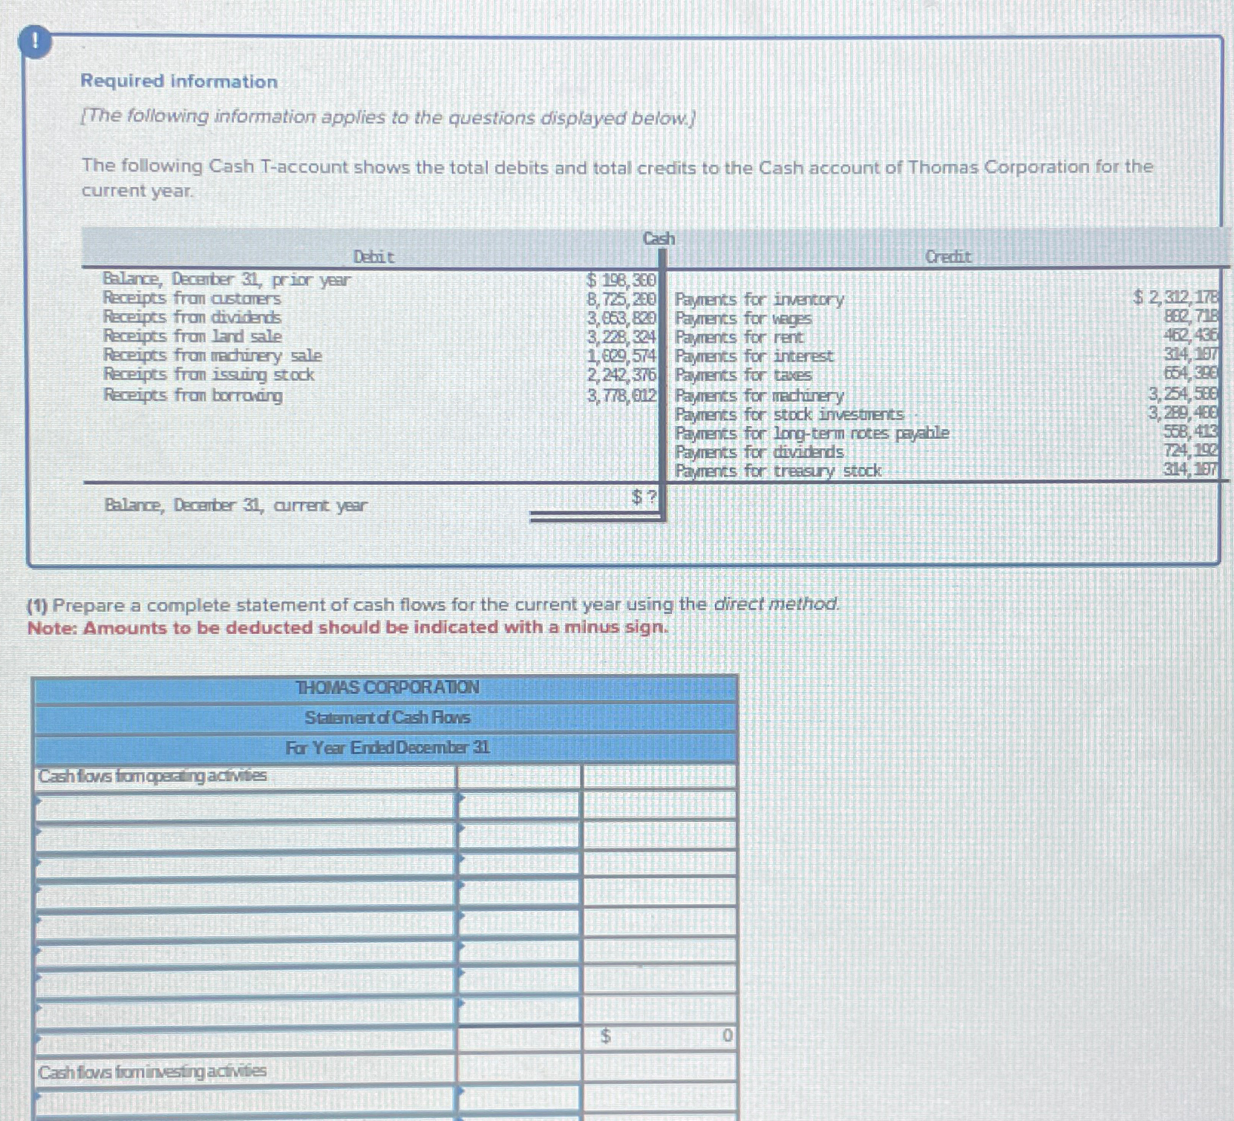Select 'Payments for rent' row text
Image resolution: width=1234 pixels, height=1121 pixels.
tap(739, 337)
